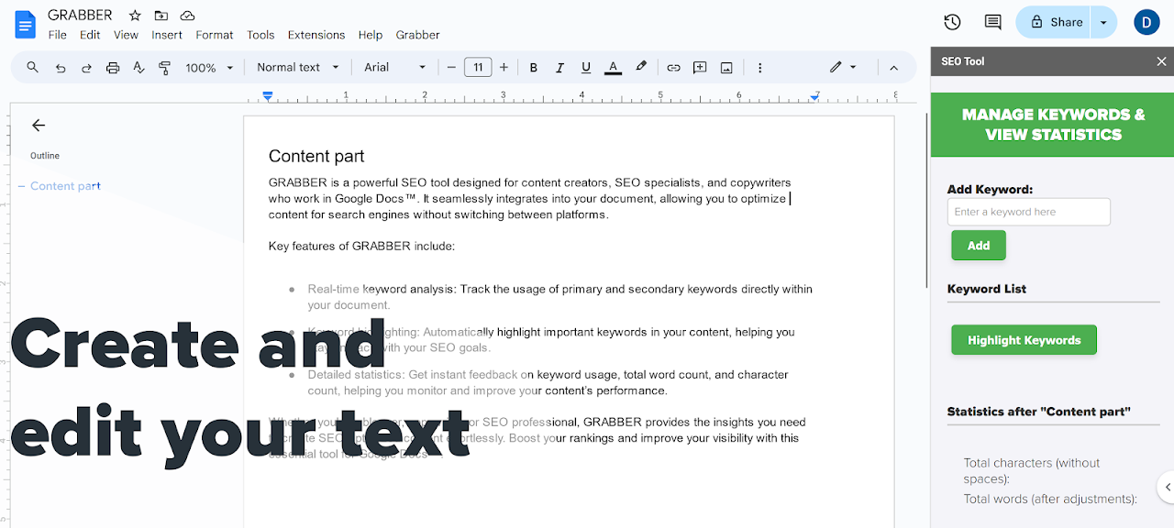Click the move to folder icon
This screenshot has height=528, width=1174.
pos(161,16)
